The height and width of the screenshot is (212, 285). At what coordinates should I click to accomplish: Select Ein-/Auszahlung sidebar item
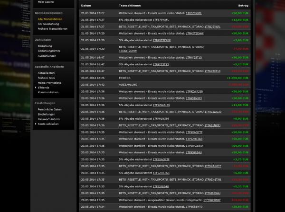48,24
